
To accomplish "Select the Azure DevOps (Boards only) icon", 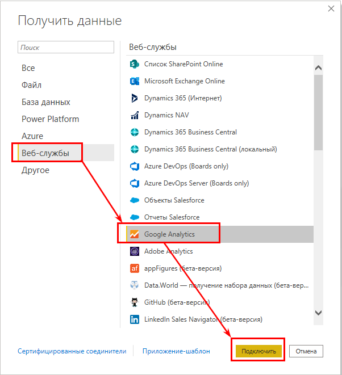I will [134, 166].
